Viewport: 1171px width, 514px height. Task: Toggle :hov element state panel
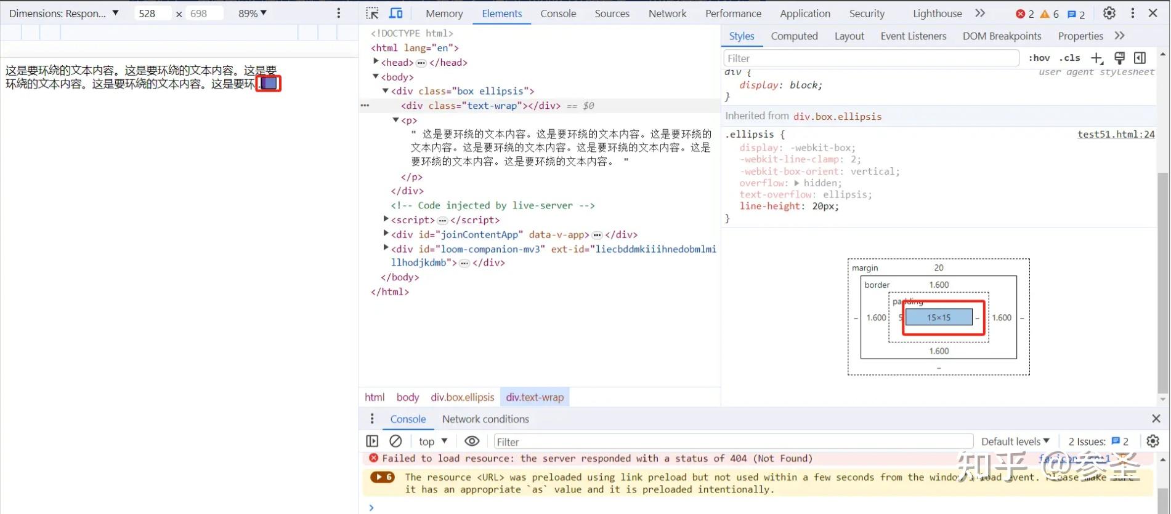(x=1039, y=58)
